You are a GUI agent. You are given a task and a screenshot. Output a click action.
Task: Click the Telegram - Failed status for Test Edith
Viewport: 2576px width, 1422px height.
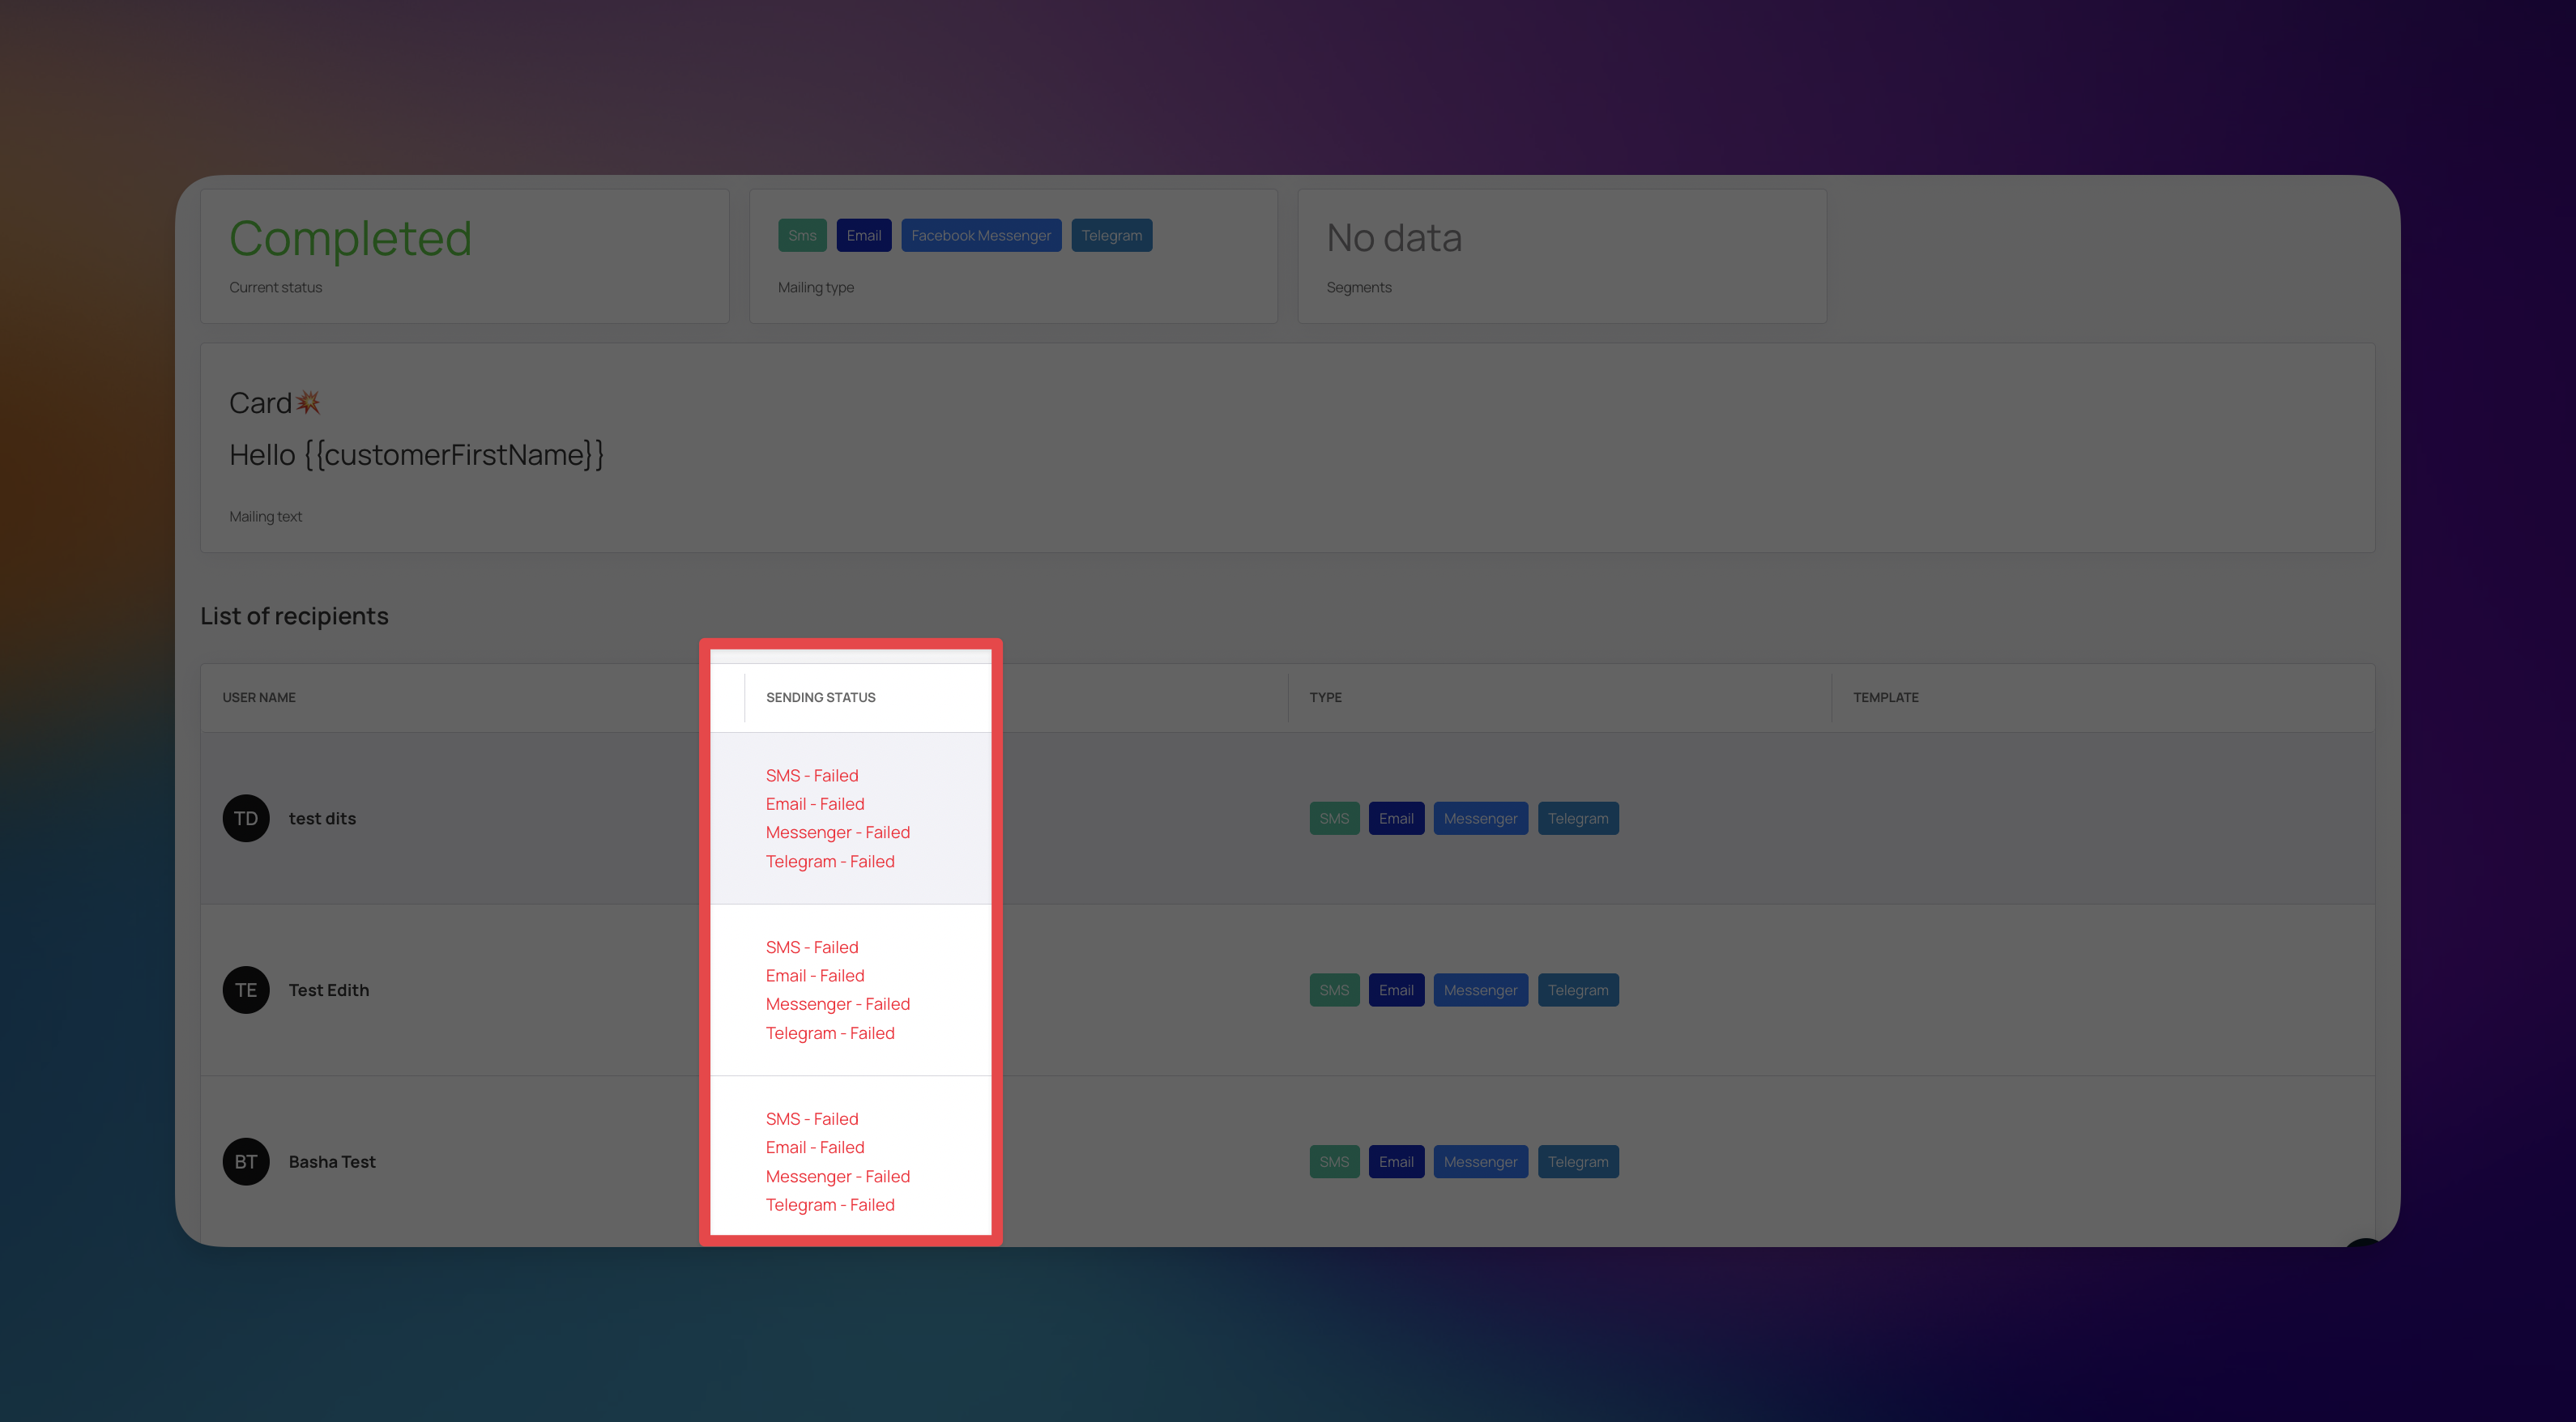[x=829, y=1033]
